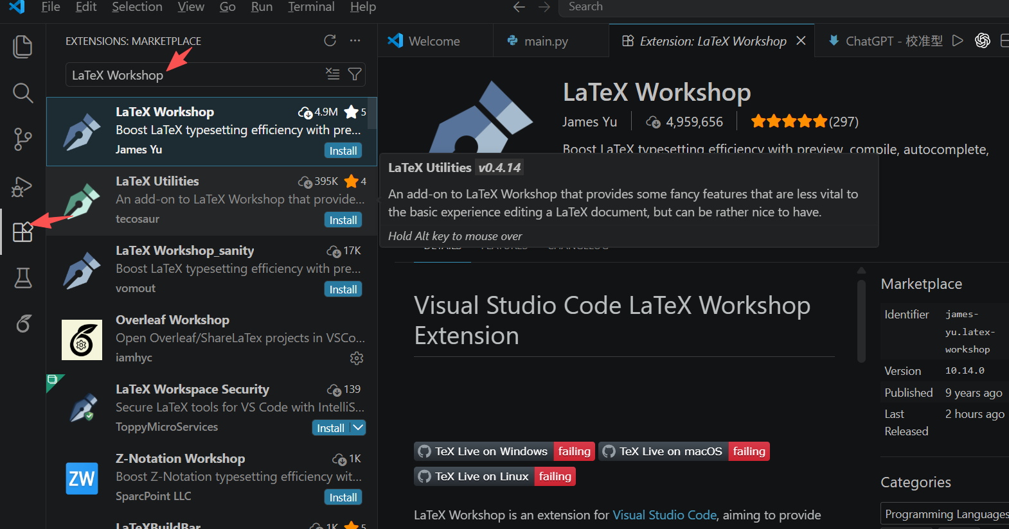Install the LaTeX Workspace Security extension
The width and height of the screenshot is (1009, 529).
click(330, 428)
